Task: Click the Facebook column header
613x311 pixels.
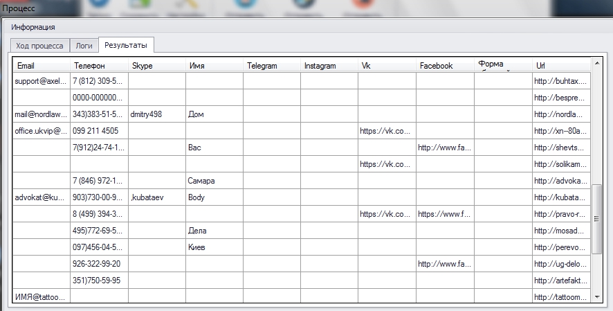Action: [445, 65]
